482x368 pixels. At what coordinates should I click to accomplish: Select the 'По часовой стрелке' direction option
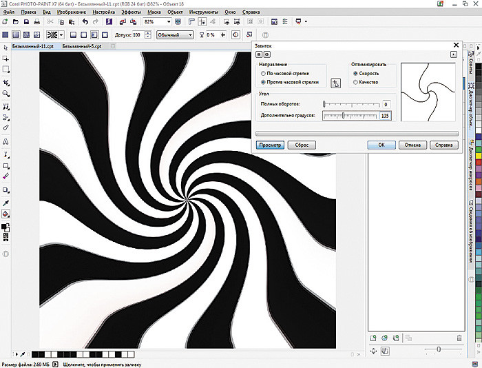pyautogui.click(x=263, y=72)
